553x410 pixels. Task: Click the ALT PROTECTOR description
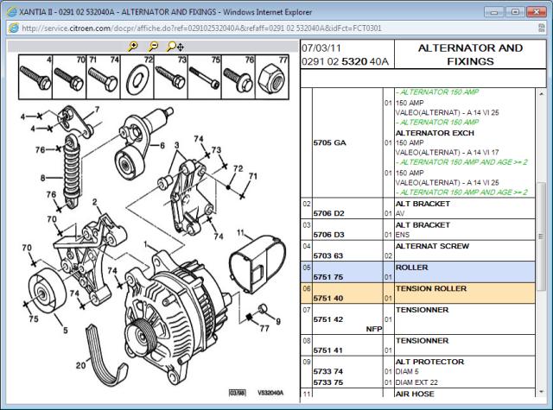pyautogui.click(x=430, y=362)
